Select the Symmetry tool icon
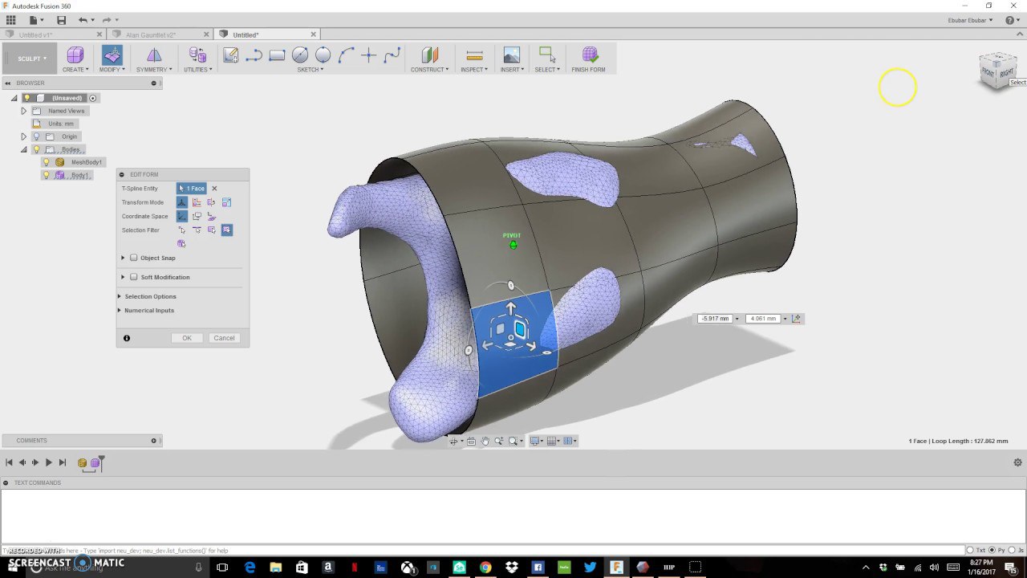 pos(154,55)
